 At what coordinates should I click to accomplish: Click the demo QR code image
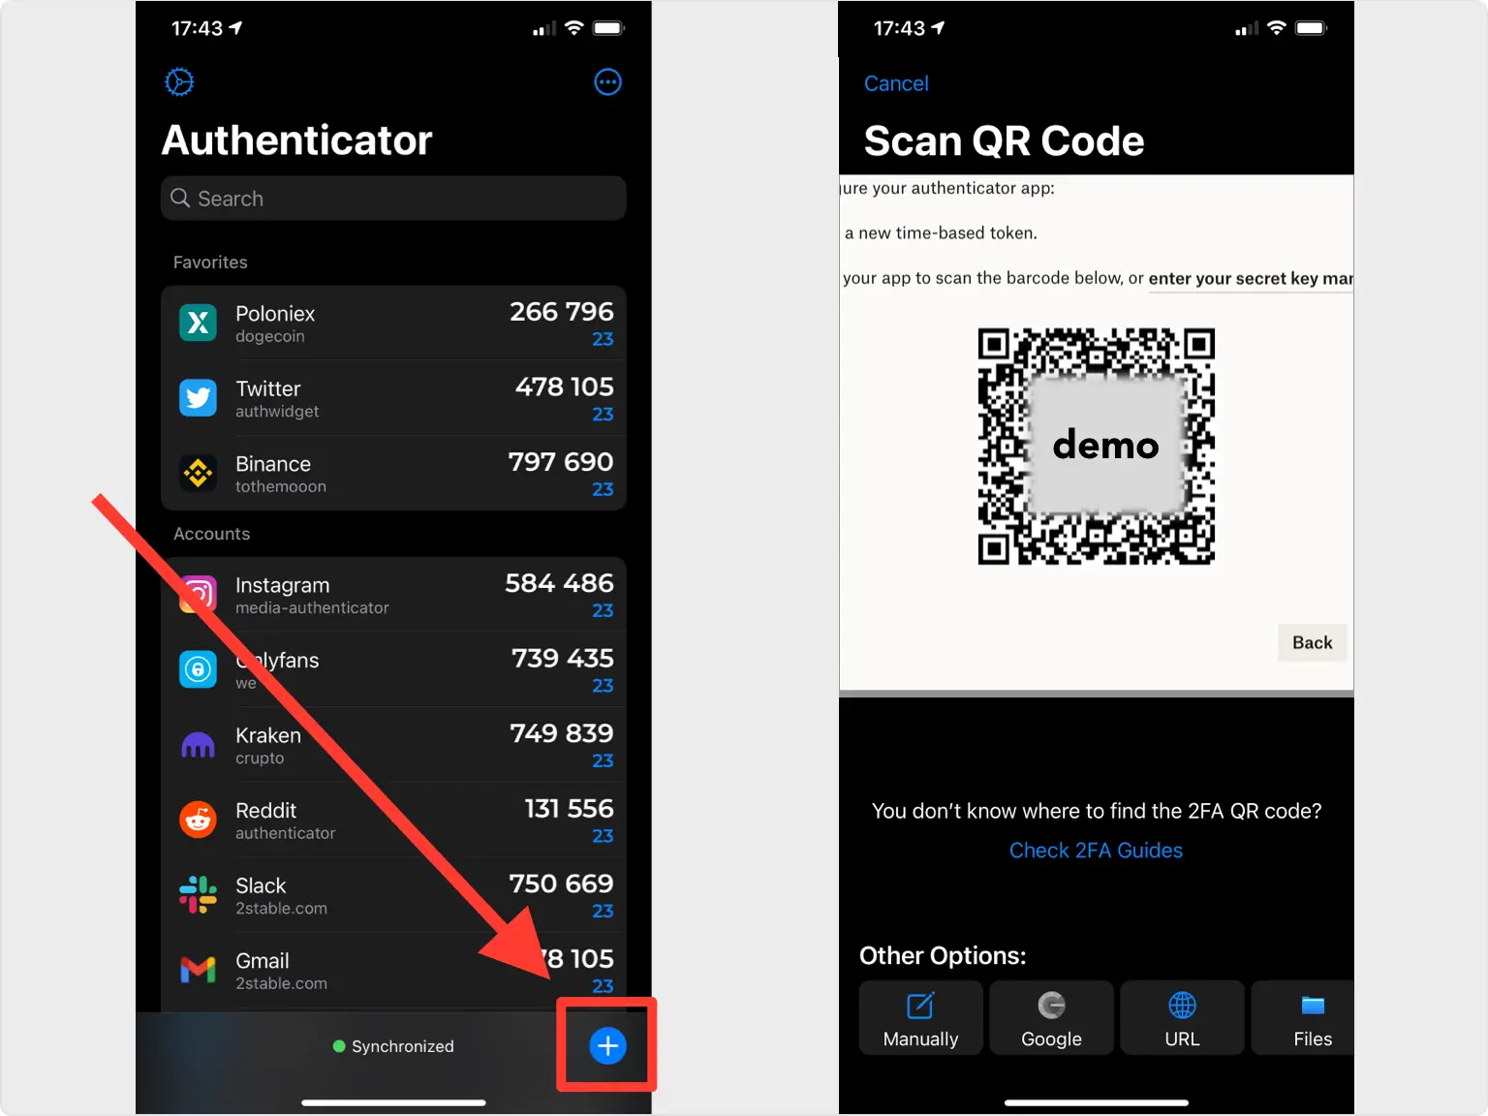pos(1096,446)
